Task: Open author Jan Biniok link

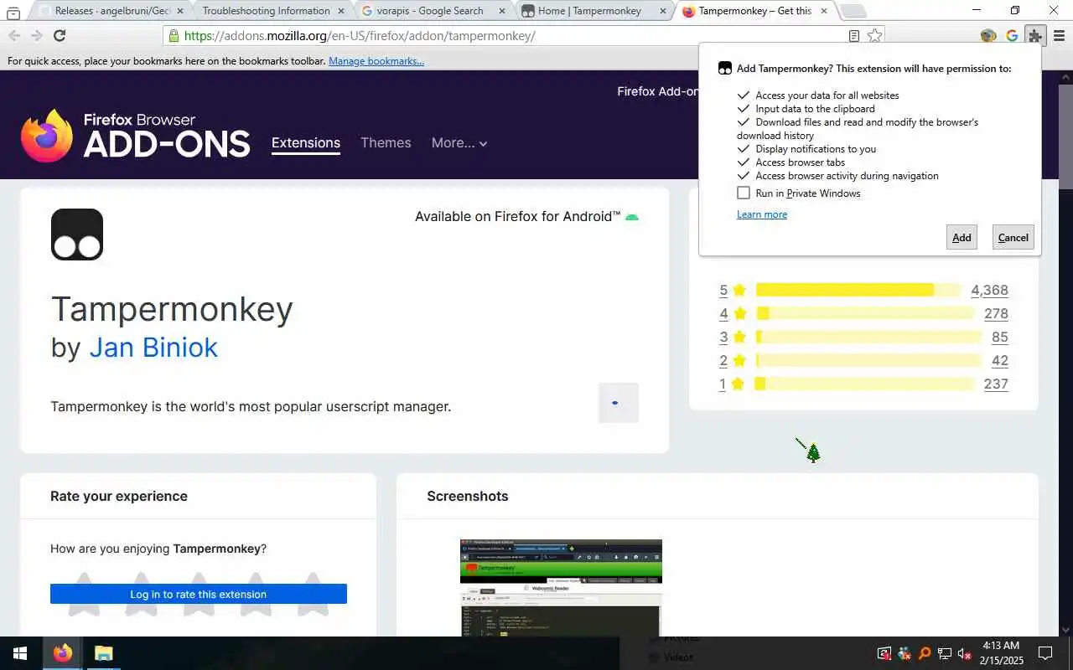Action: pyautogui.click(x=153, y=348)
